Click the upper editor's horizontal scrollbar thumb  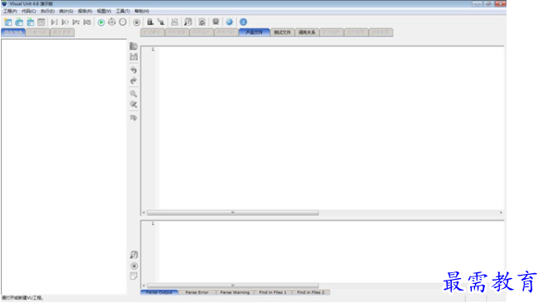tap(233, 213)
